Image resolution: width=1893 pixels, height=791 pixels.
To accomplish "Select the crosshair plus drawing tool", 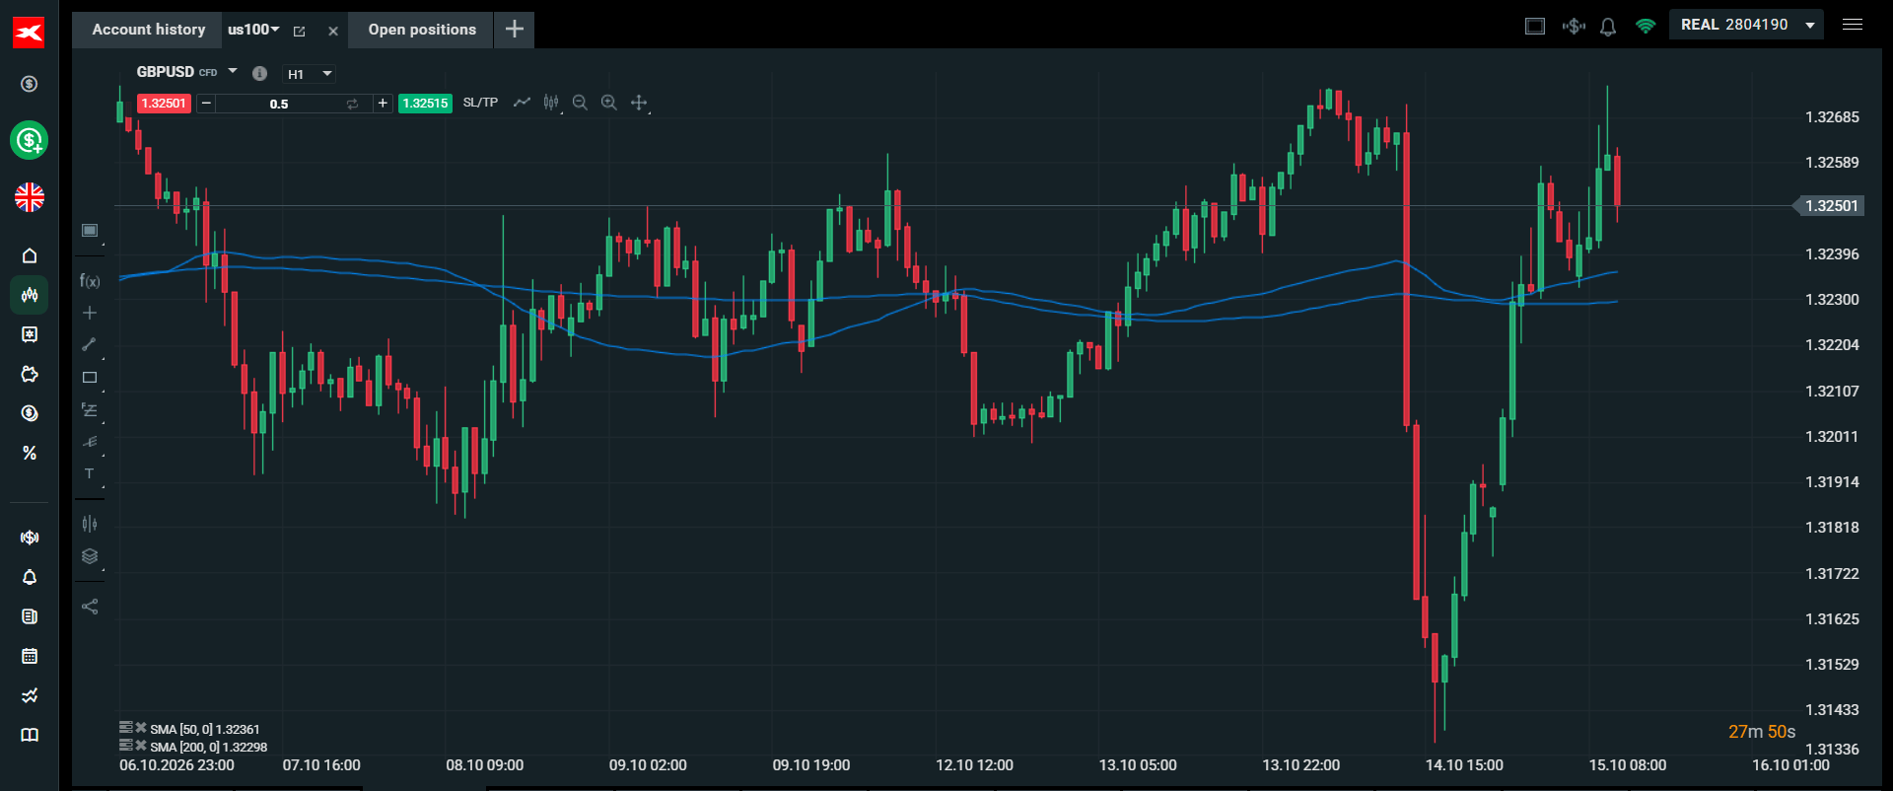I will (90, 313).
